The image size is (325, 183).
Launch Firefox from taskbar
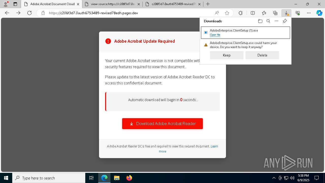pos(129,178)
